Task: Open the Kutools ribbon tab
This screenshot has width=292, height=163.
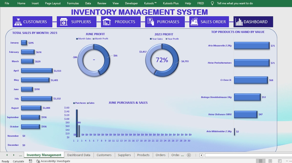Action: click(150, 3)
